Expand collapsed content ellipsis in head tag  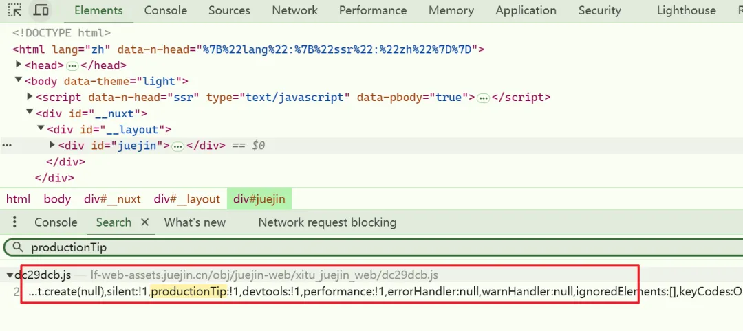coord(72,66)
